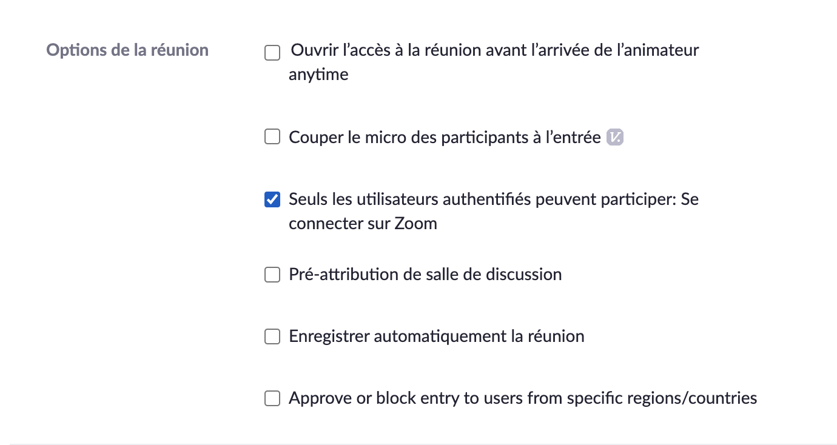
Task: Click the "Ouvrir l'accès à la réunion" label text
Action: [494, 50]
